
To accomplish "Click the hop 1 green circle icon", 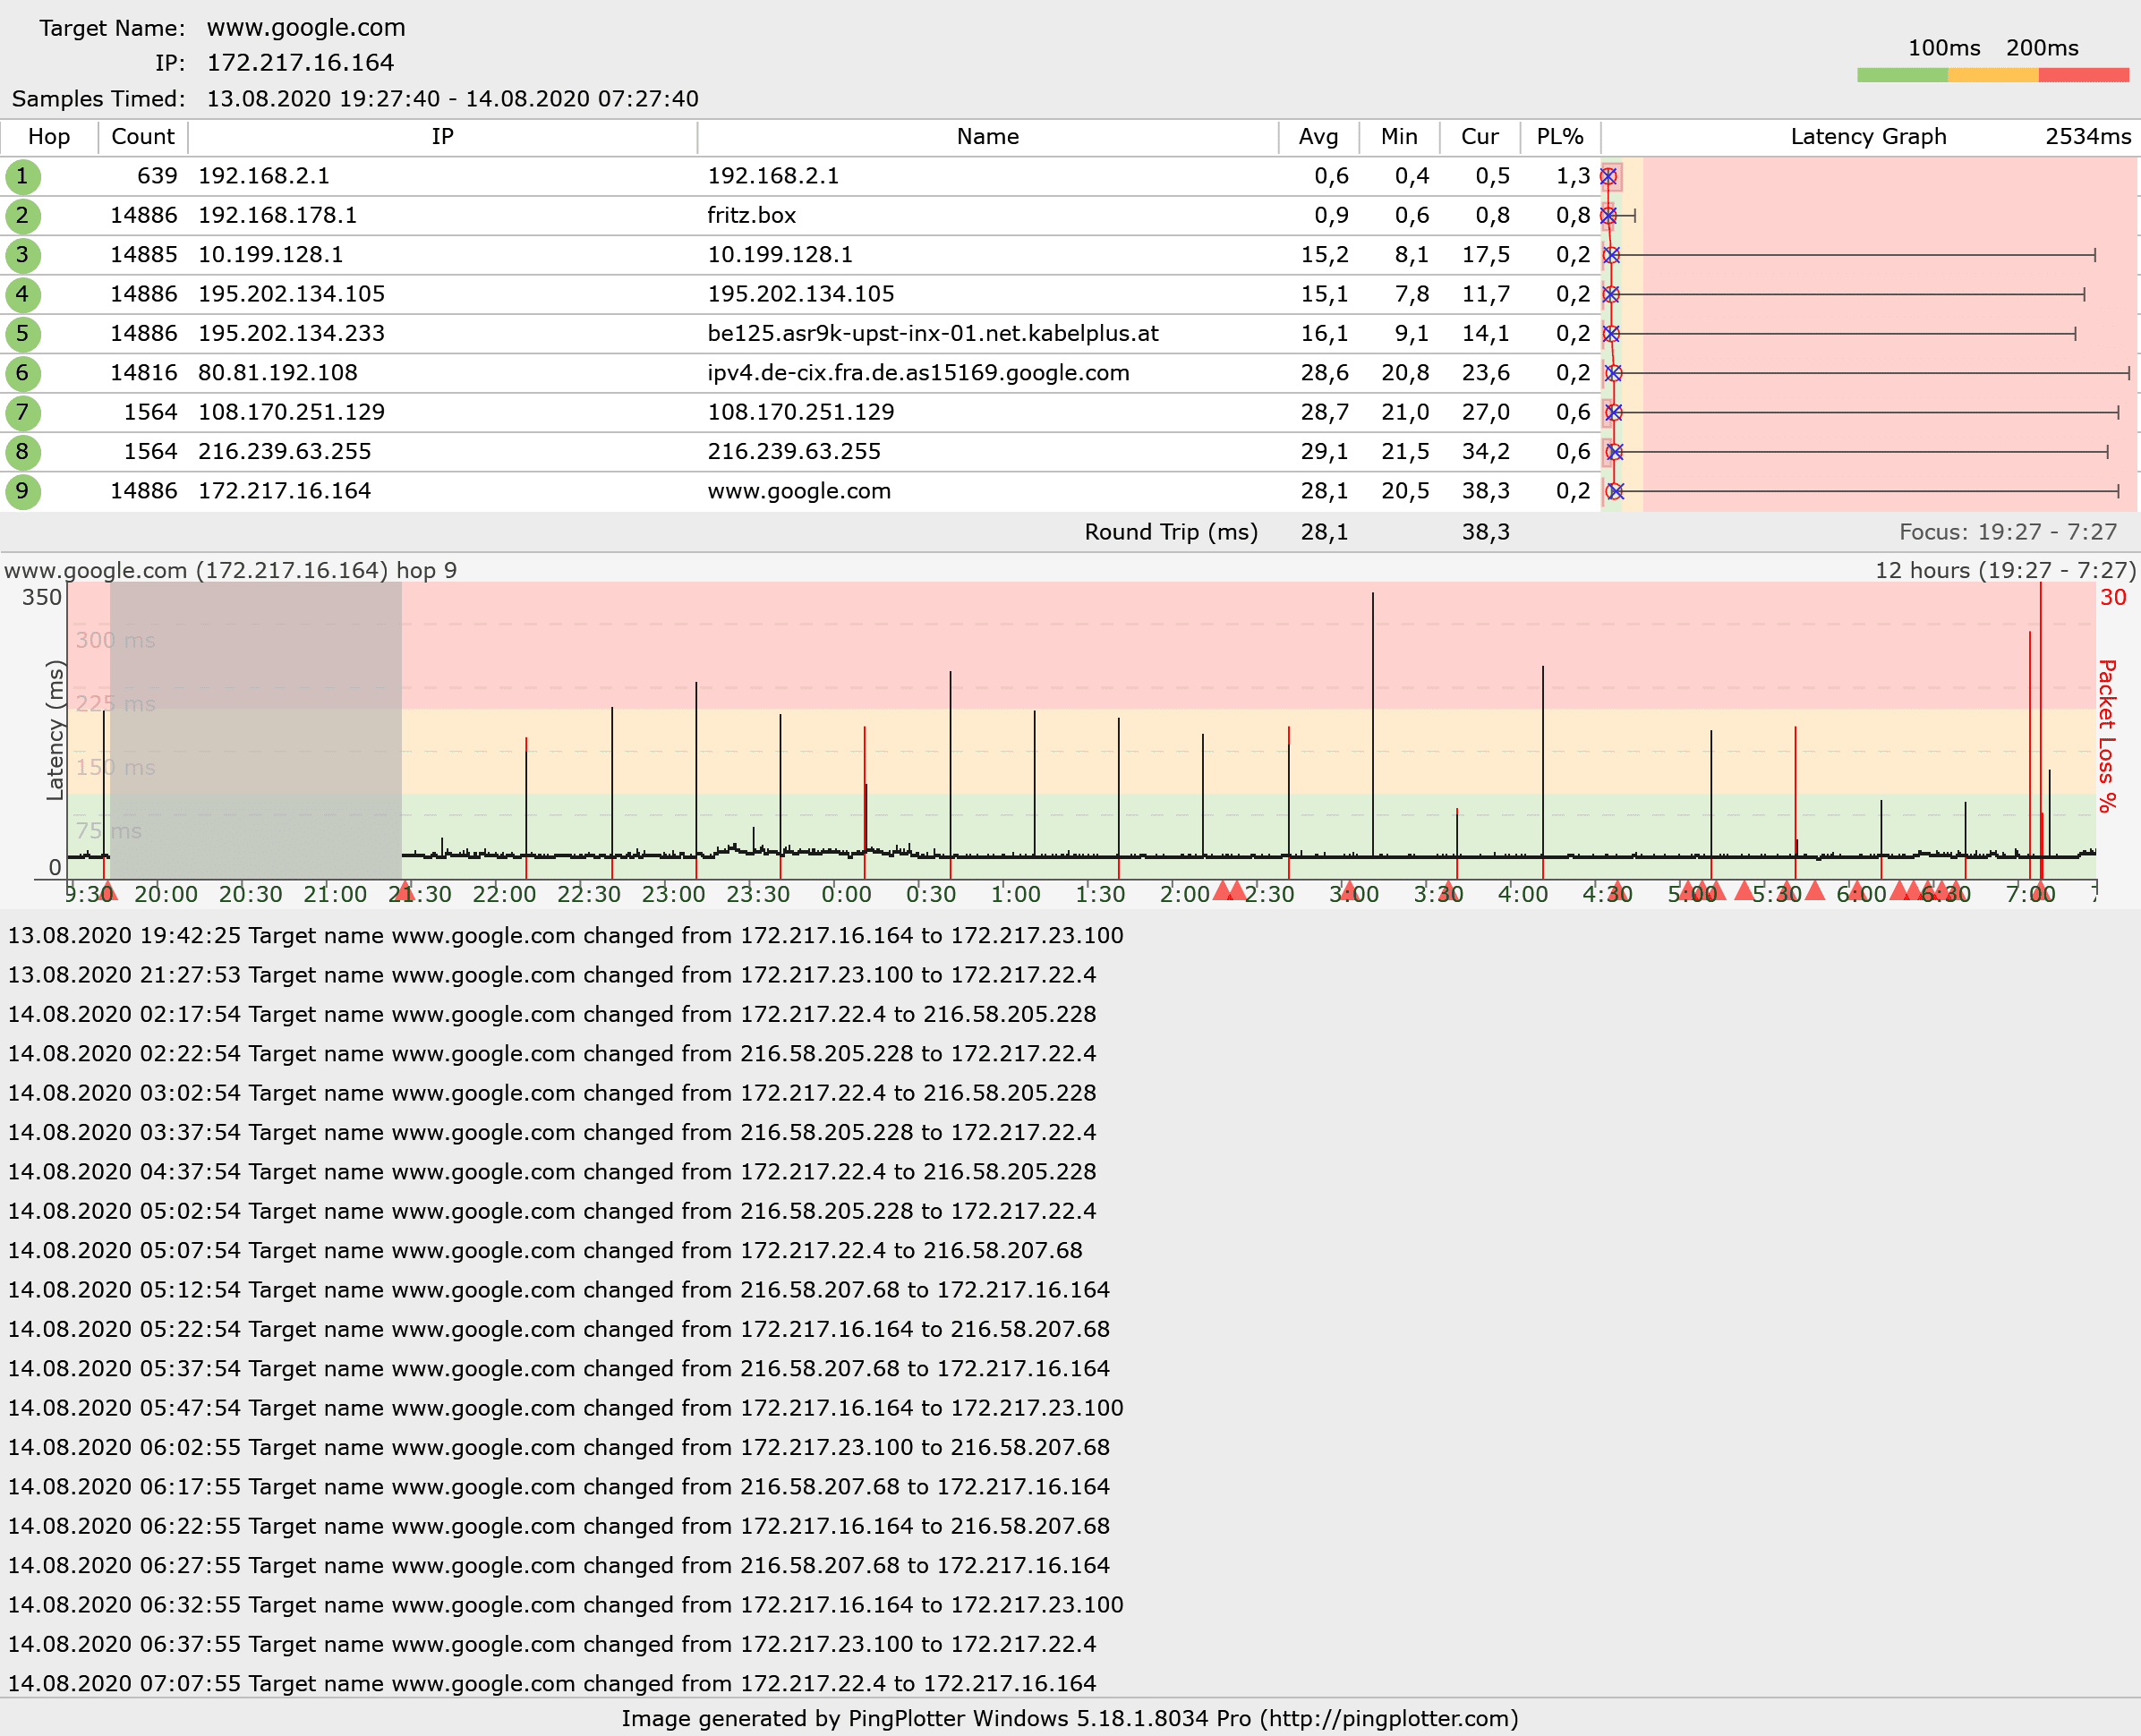I will click(x=22, y=177).
